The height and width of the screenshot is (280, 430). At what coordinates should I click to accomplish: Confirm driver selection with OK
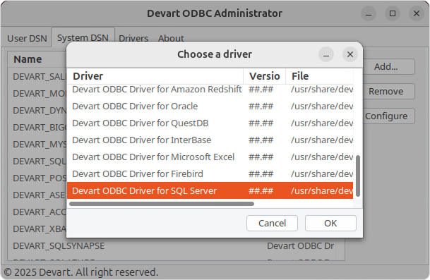pos(330,223)
